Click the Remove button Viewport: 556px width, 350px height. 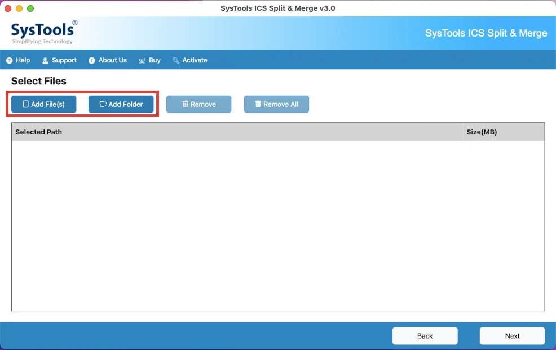pos(198,104)
